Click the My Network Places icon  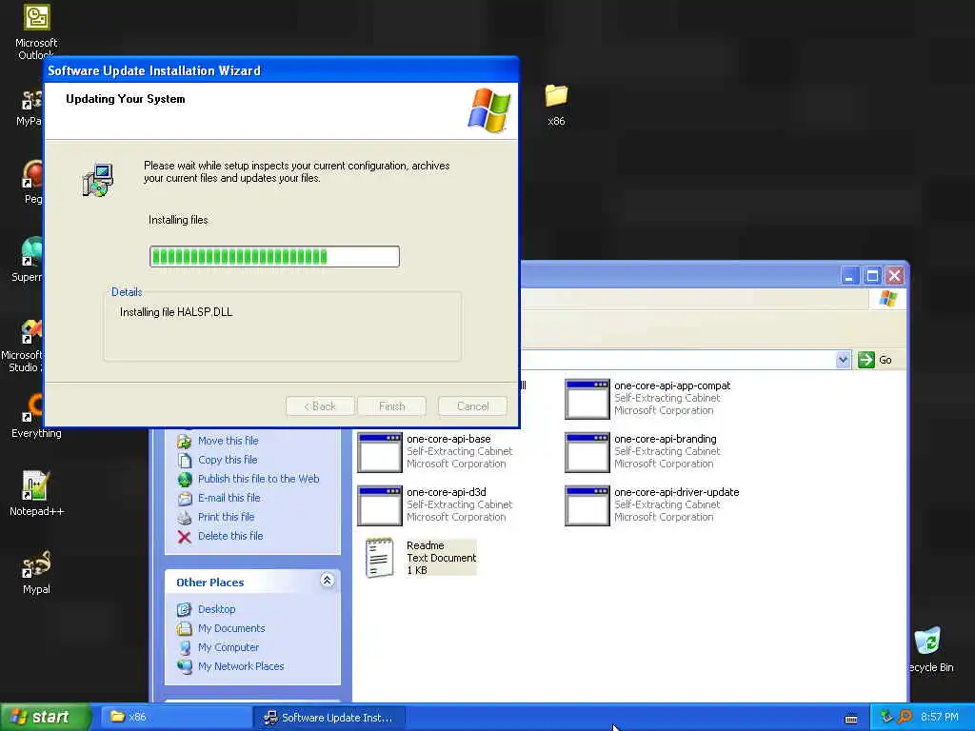pyautogui.click(x=184, y=666)
